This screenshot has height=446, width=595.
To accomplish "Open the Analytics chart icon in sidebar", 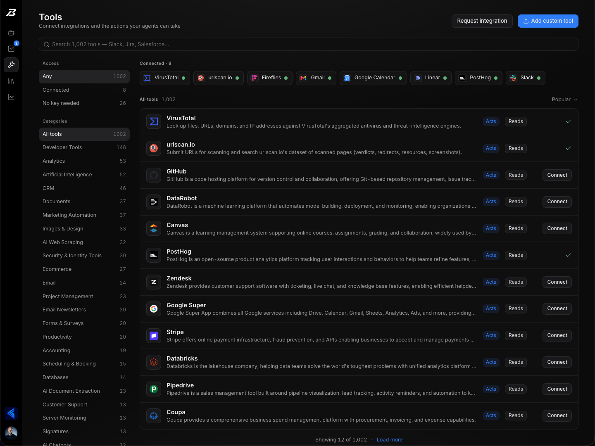I will coord(11,97).
